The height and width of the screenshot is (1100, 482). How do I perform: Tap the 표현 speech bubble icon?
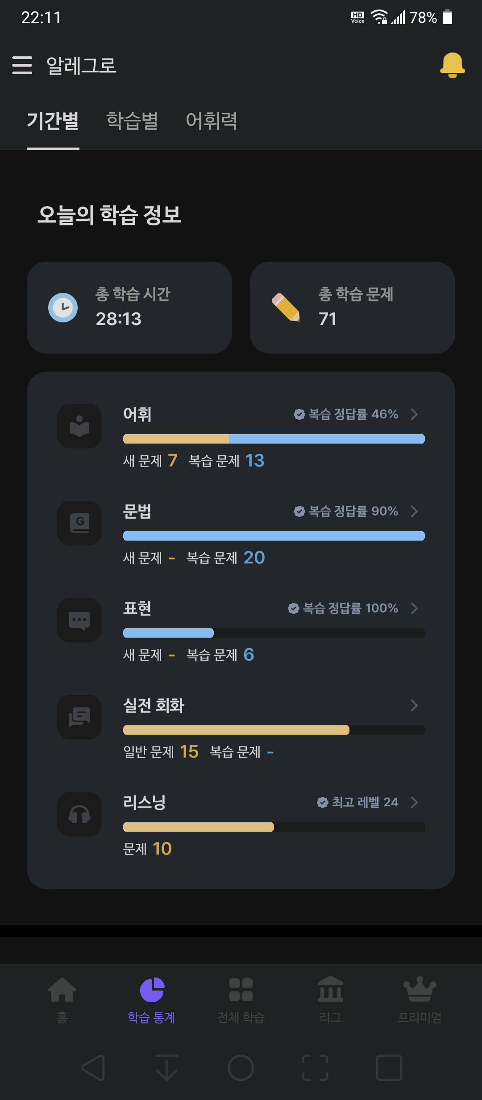point(79,620)
